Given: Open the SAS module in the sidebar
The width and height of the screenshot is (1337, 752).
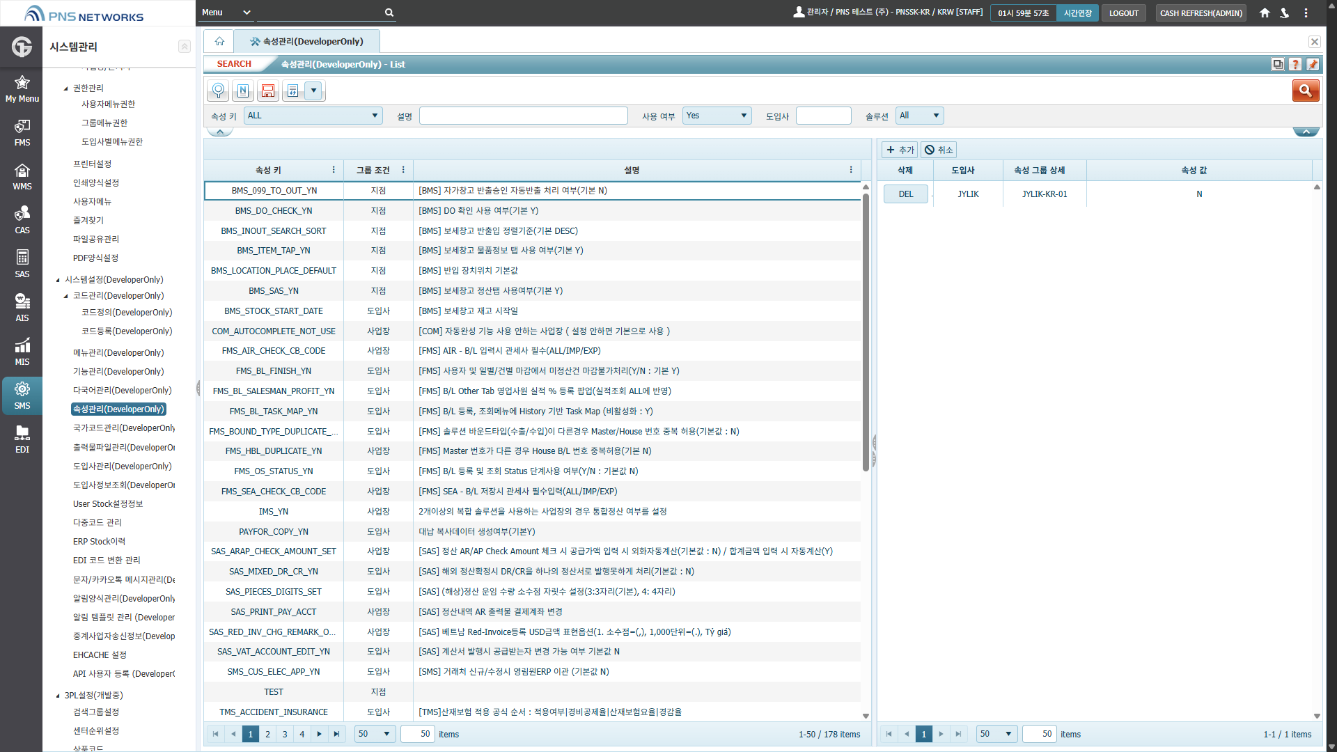Looking at the screenshot, I should (x=22, y=265).
